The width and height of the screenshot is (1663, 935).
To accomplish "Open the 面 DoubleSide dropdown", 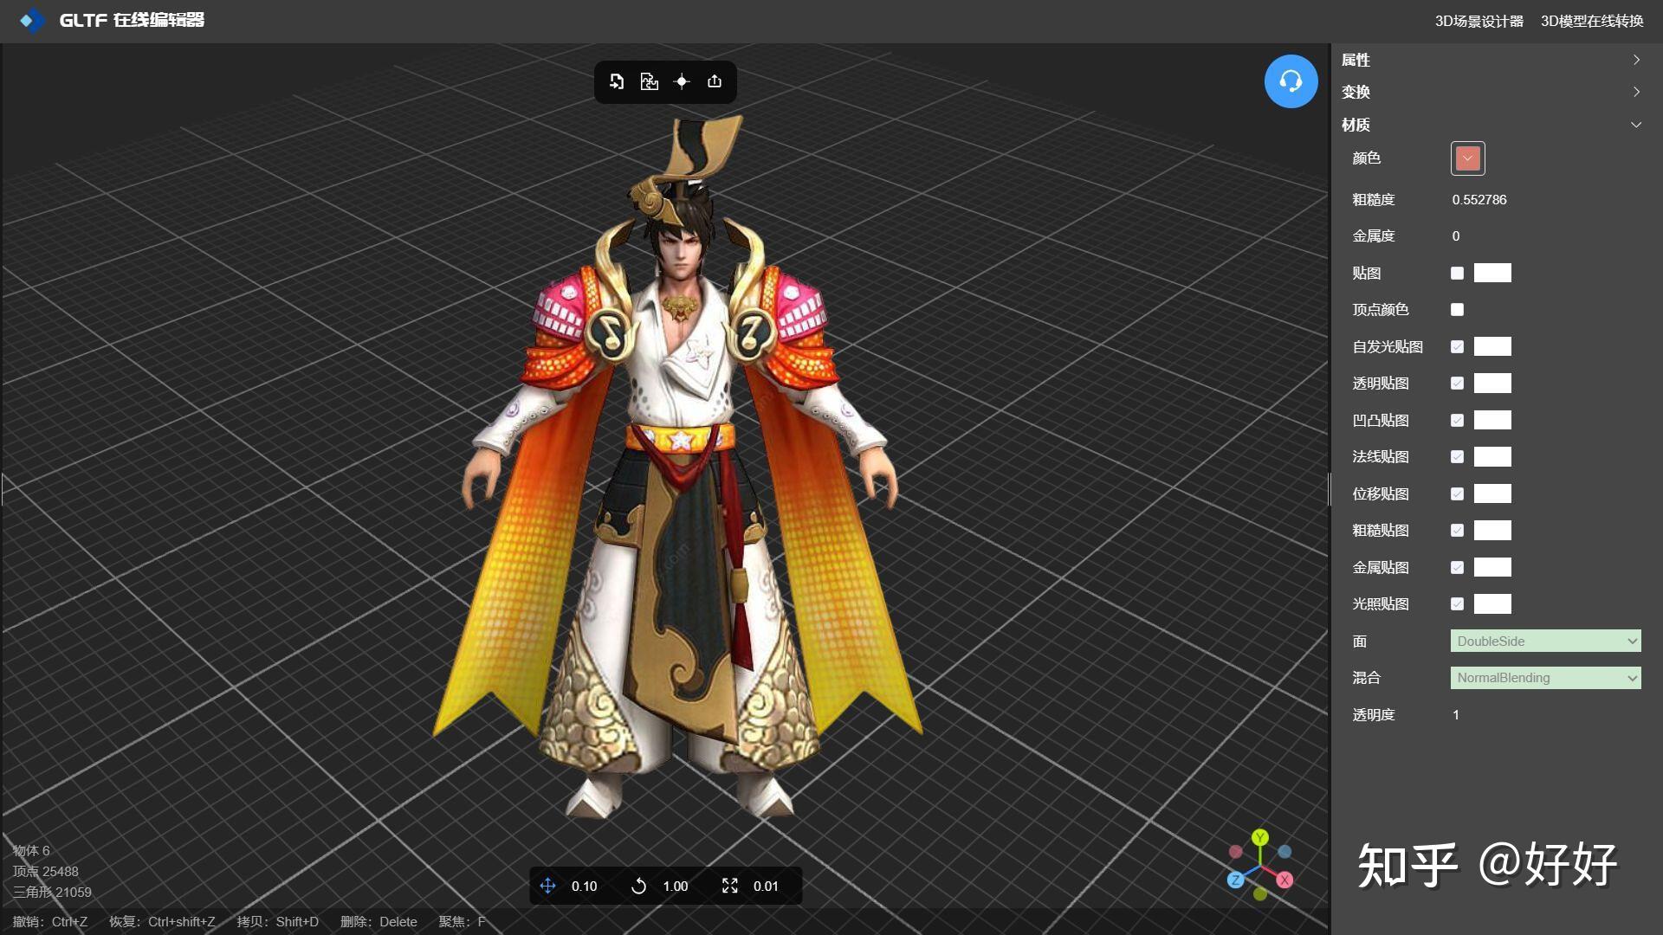I will coord(1545,641).
